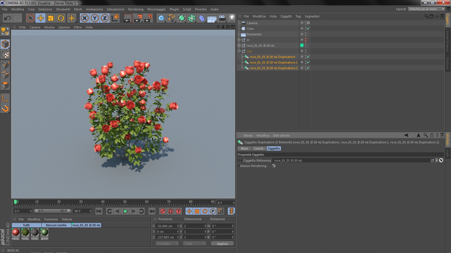Enable the magnet snapping tool in left sidebar
The height and width of the screenshot is (253, 451).
point(5,109)
